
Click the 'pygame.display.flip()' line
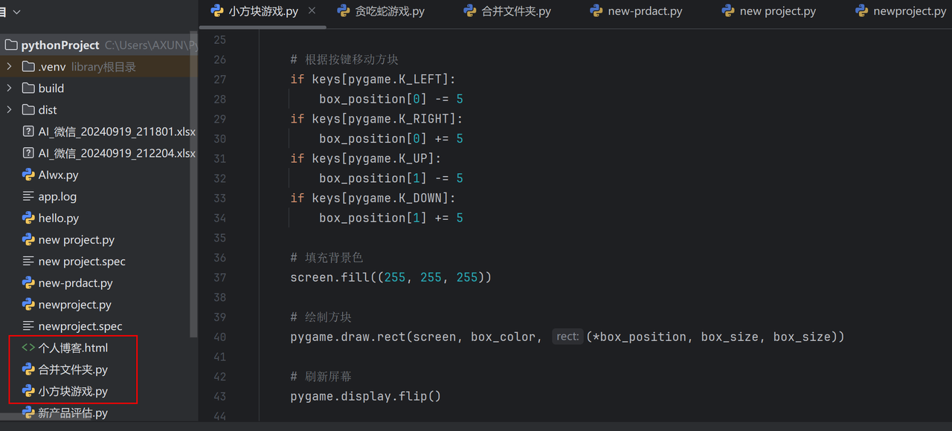tap(366, 396)
